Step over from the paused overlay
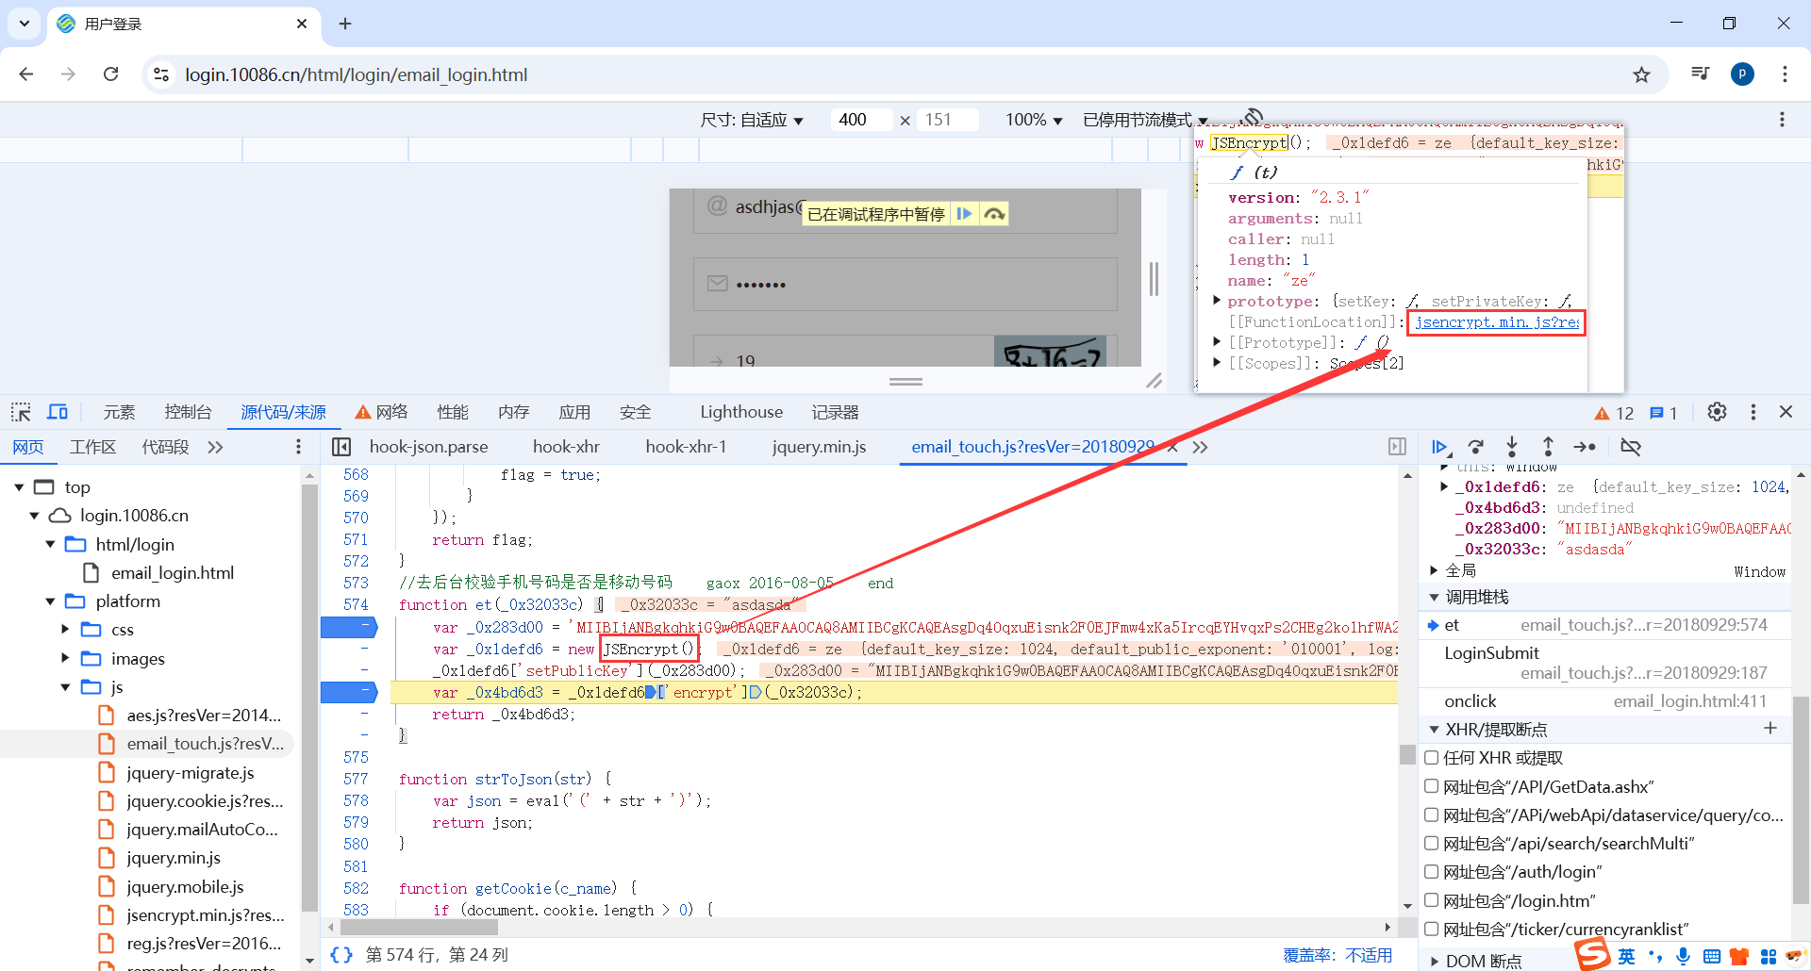Screen dimensions: 1811x971 click(994, 214)
